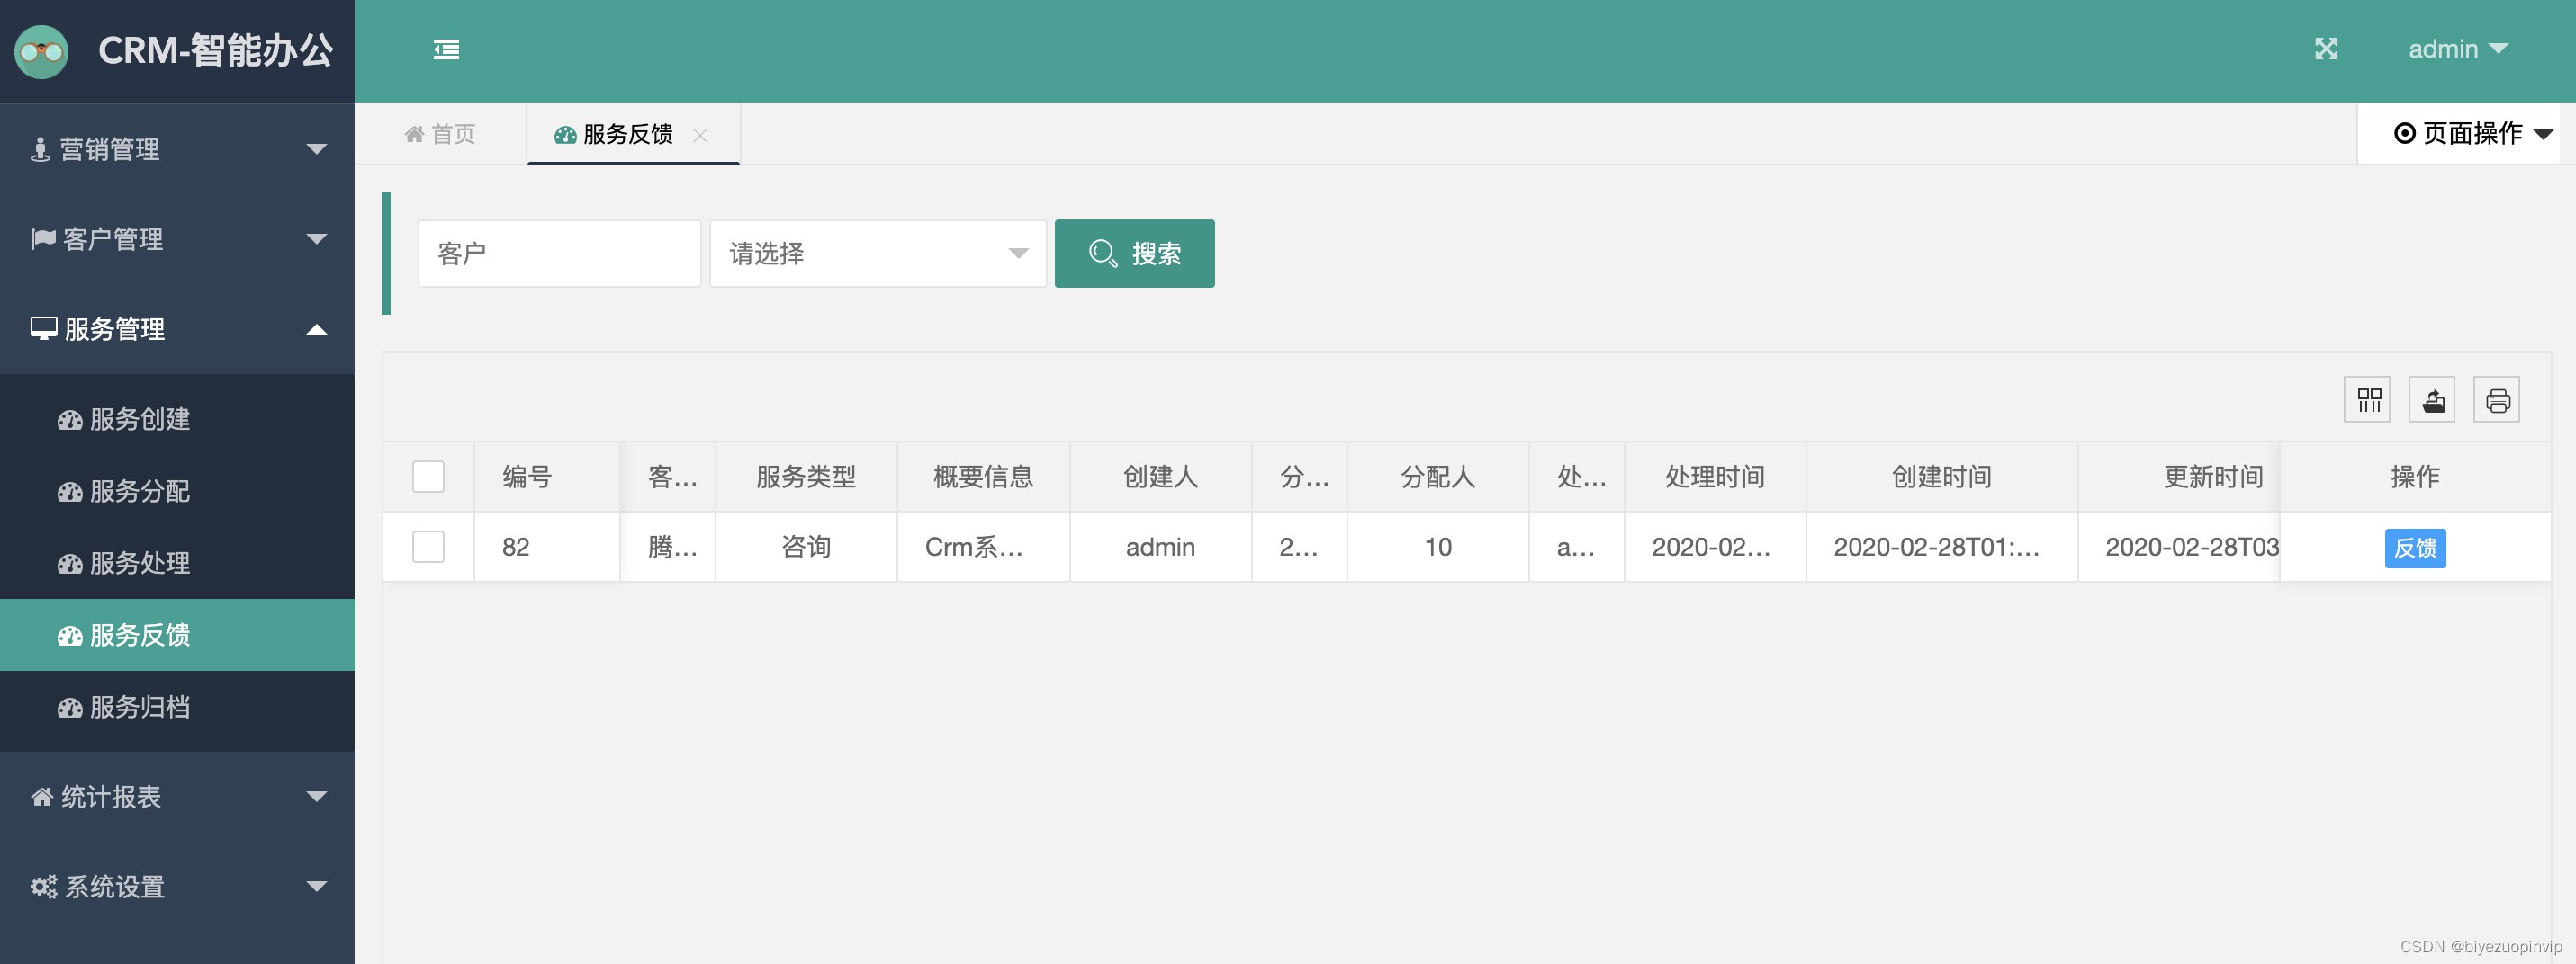Viewport: 2576px width, 964px height.
Task: Click the dashboard icon beside 服务创建
Action: click(x=70, y=420)
